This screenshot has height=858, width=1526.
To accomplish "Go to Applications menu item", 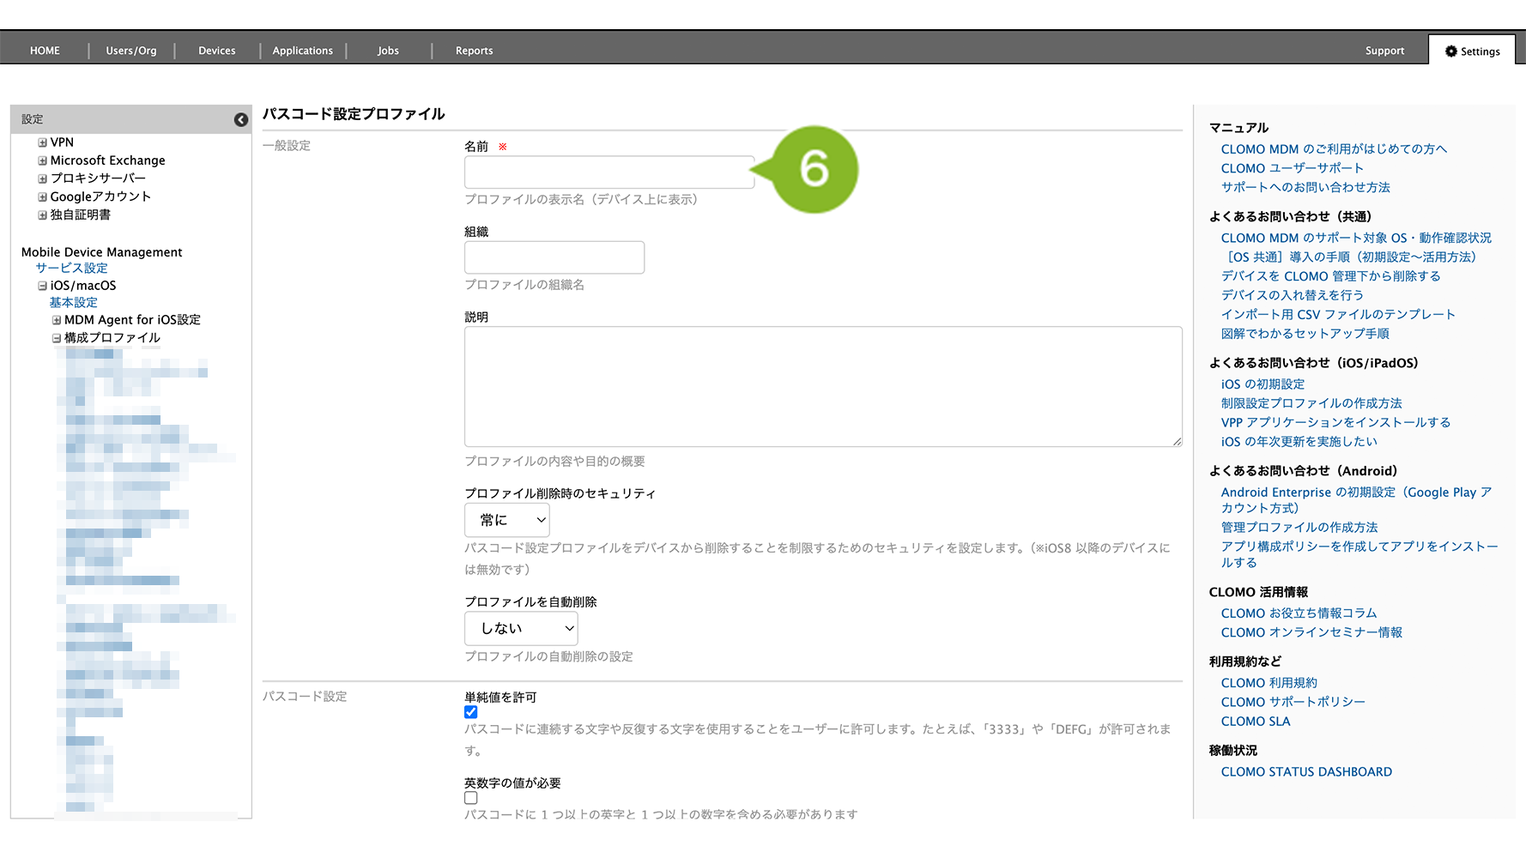I will click(x=302, y=51).
